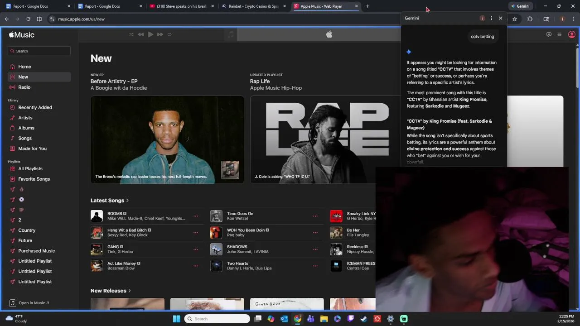The image size is (580, 326).
Task: Open Windows Start menu
Action: click(176, 319)
